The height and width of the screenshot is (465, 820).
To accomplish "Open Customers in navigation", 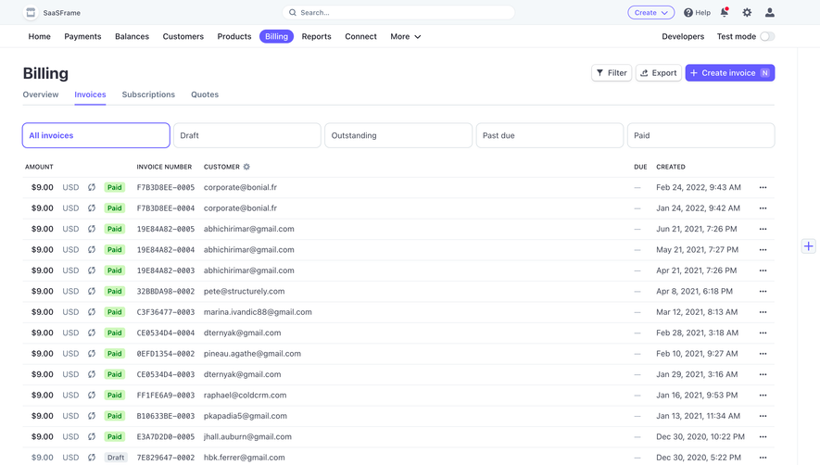I will (183, 37).
